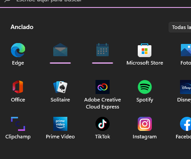Viewport: 191px width, 159px height.
Task: Open the Fotos app icon
Action: (186, 50)
